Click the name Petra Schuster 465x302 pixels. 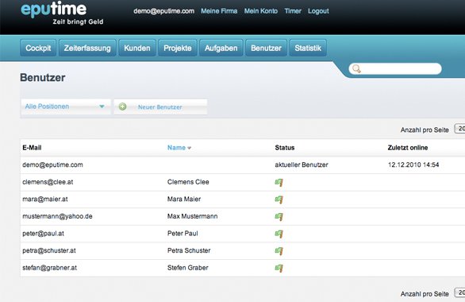click(189, 250)
